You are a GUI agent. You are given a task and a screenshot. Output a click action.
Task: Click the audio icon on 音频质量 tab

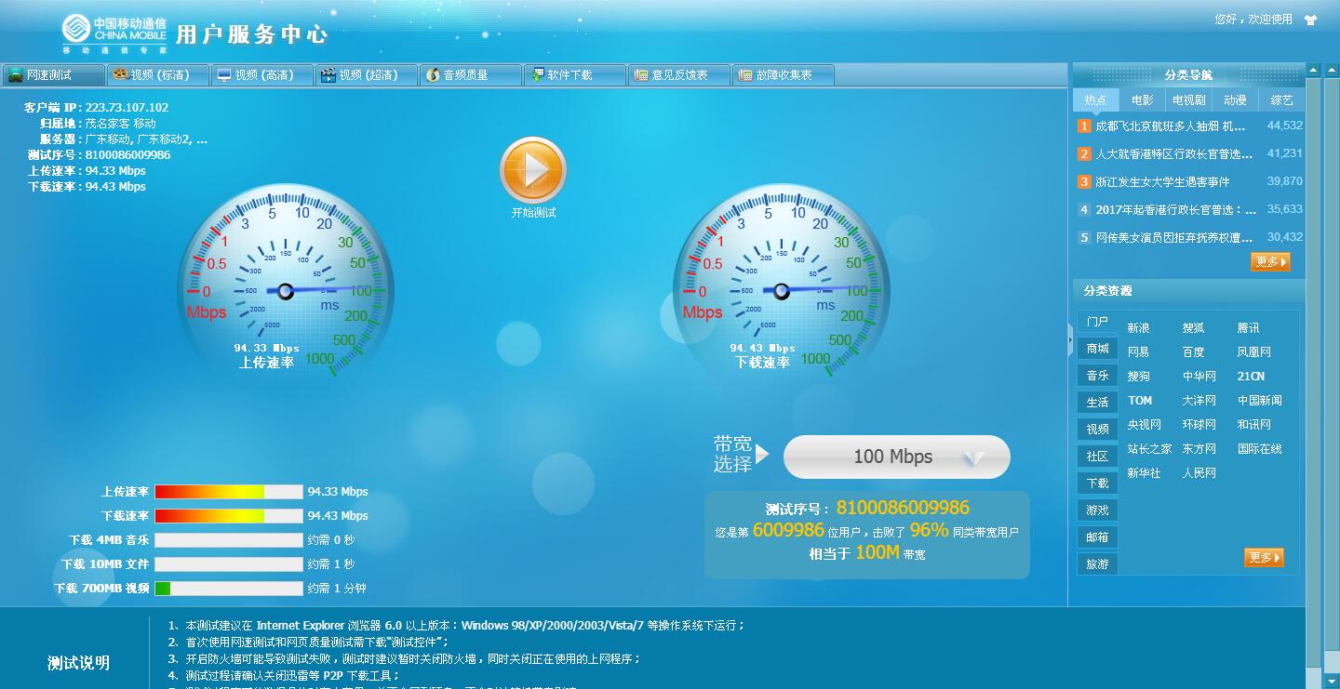[433, 75]
